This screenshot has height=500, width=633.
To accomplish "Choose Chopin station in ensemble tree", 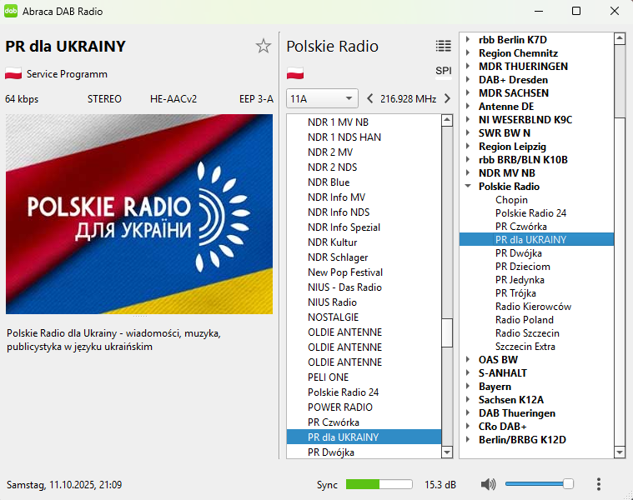I will pos(511,200).
